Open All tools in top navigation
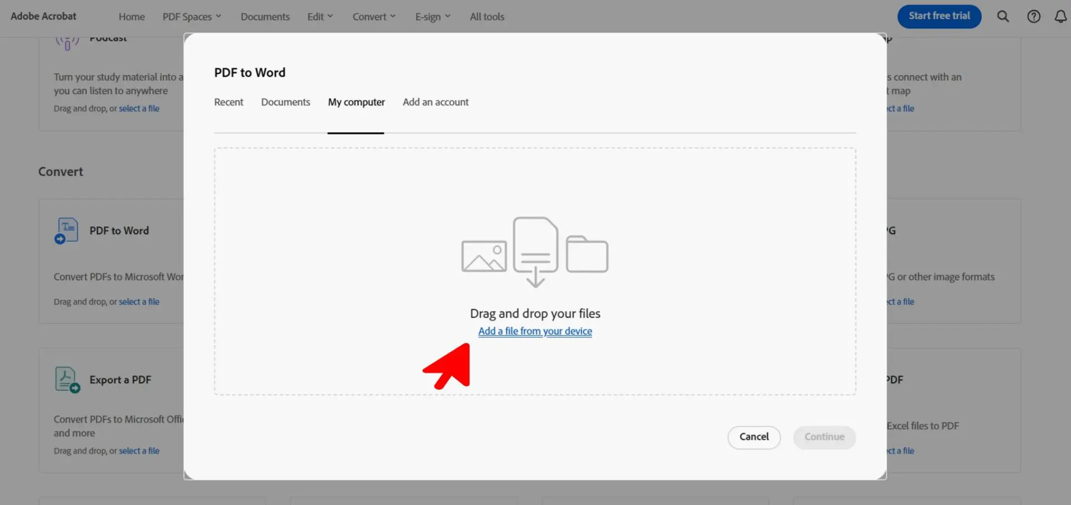This screenshot has width=1071, height=505. click(487, 17)
